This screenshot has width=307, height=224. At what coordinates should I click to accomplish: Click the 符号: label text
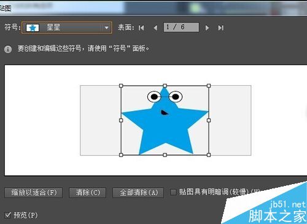pyautogui.click(x=12, y=27)
